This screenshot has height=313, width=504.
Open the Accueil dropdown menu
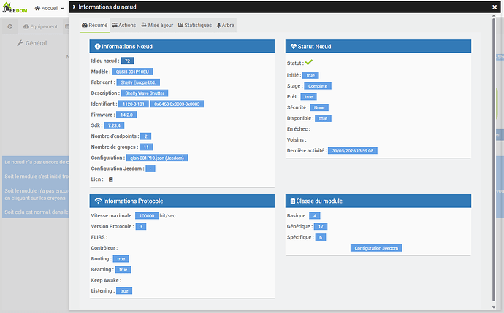tap(49, 8)
